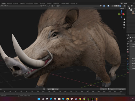Screen dimensions: 135x101
Task: Select material preview viewport shading
Action: (x=118, y=6)
